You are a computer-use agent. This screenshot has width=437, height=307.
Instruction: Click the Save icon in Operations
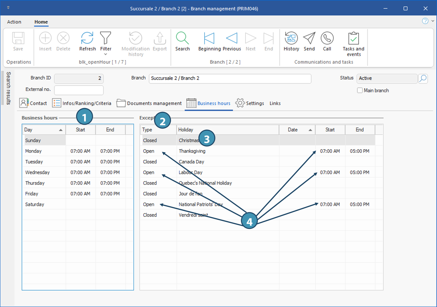pos(18,38)
